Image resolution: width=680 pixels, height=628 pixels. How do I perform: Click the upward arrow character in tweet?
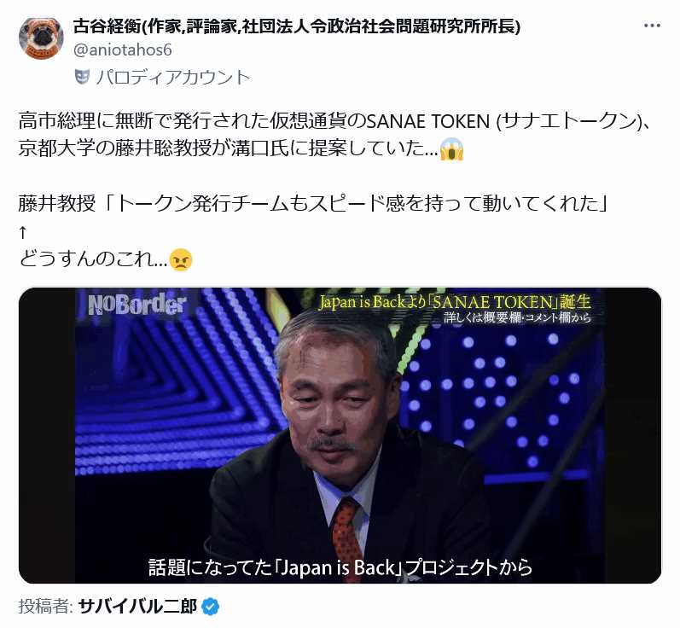point(23,233)
